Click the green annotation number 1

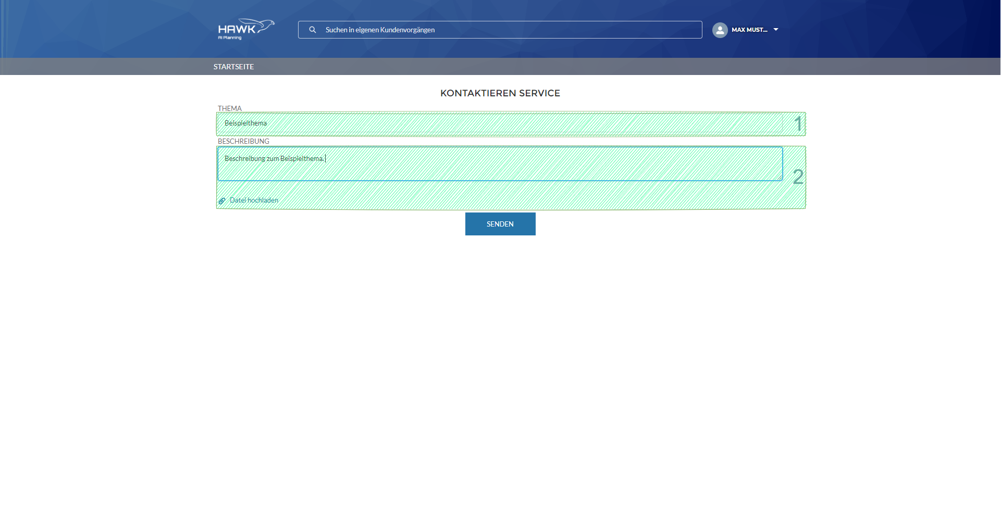tap(798, 124)
